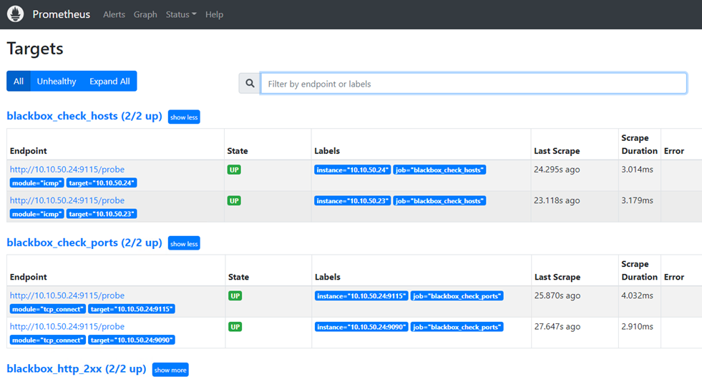The image size is (702, 387).
Task: Click the module="icmp" badge for target 10.10.50.23
Action: (36, 214)
